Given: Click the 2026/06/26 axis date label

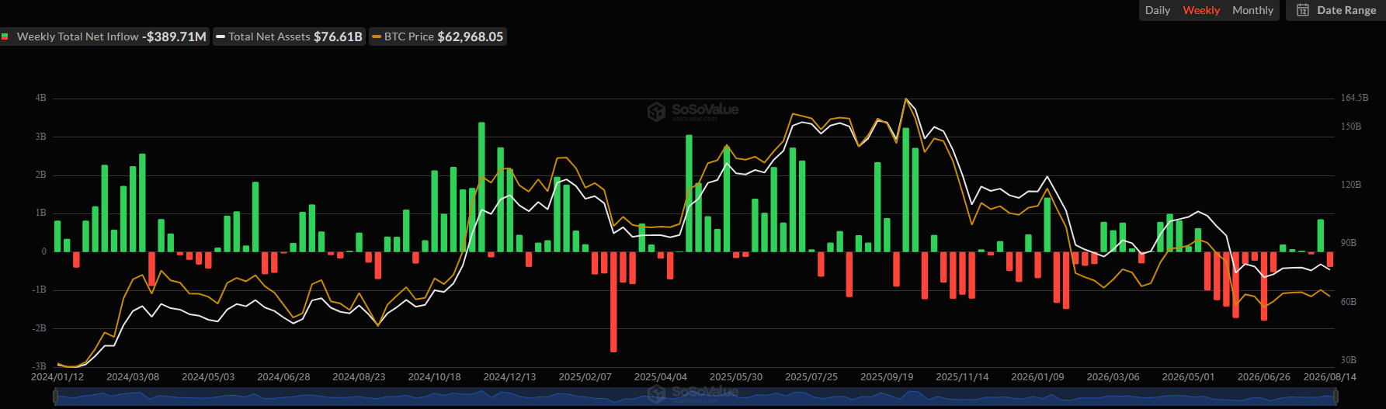Looking at the screenshot, I should pos(1263,377).
